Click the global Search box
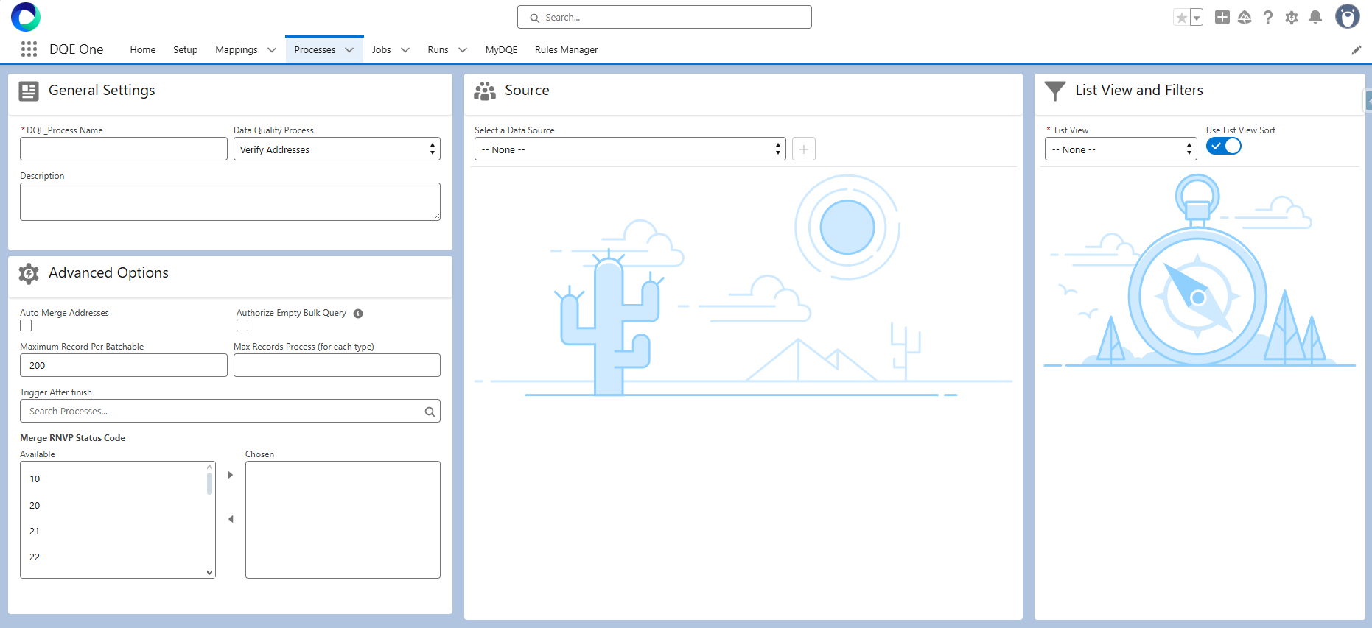 (x=665, y=17)
